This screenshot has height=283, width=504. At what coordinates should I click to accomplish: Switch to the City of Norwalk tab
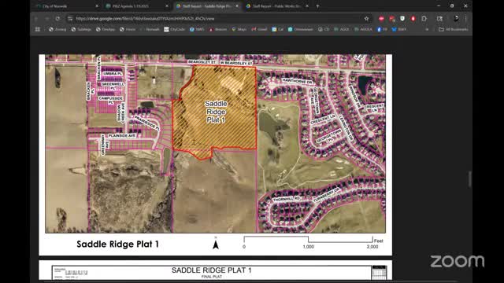66,6
